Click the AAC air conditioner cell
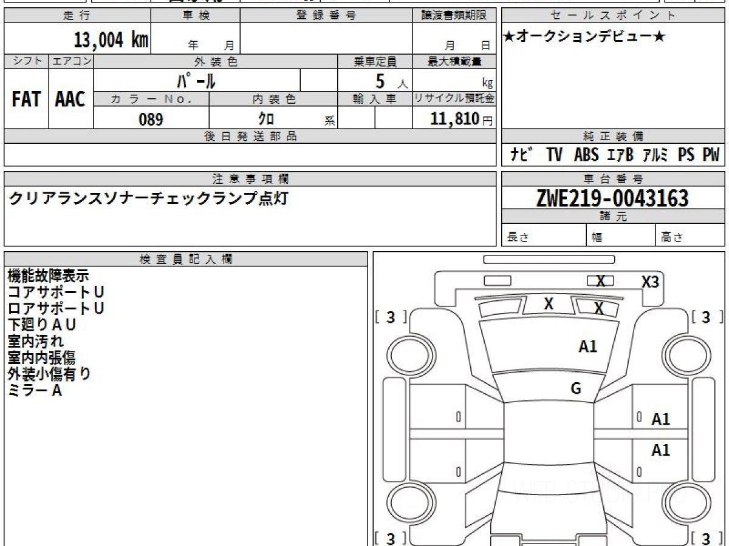 pos(70,99)
